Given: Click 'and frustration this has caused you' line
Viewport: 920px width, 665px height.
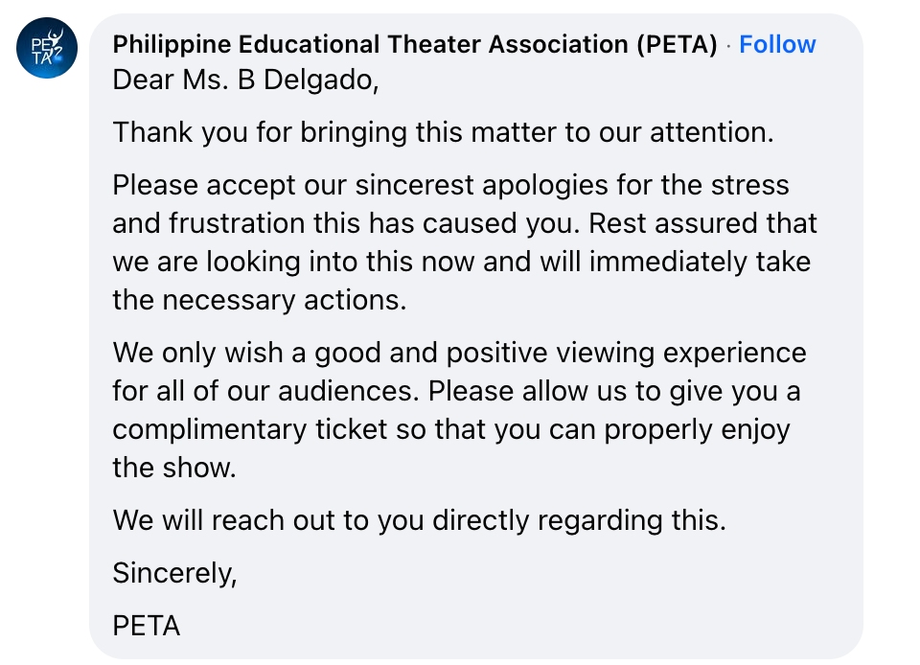Looking at the screenshot, I should 464,223.
